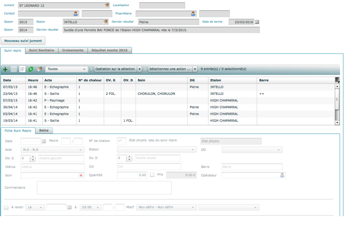Toggle the Prix checkbox
Screen dimensions: 344x241
click(152, 175)
